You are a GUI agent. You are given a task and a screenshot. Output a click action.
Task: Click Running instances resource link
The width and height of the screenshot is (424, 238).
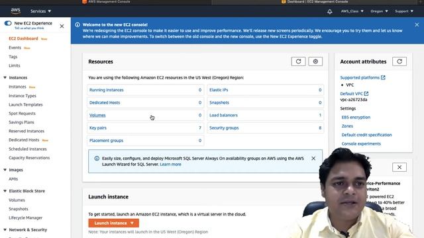(x=106, y=90)
